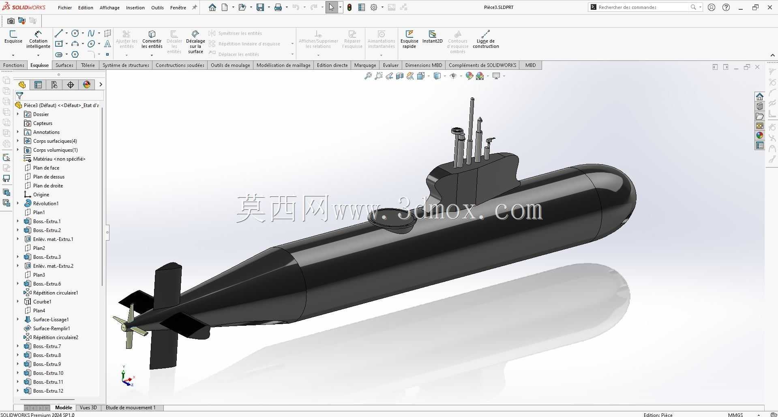Viewport: 778px width, 417px height.
Task: Select the Ellipse sketch tool
Action: coord(91,44)
